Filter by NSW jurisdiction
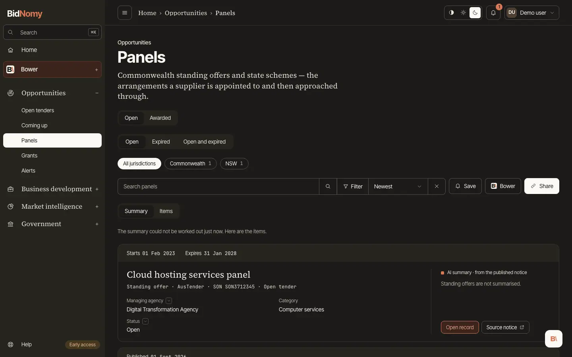 tap(234, 163)
